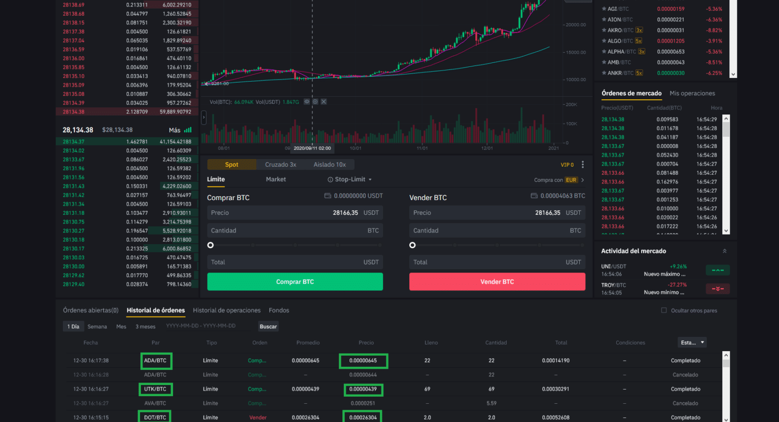Image resolution: width=779 pixels, height=422 pixels.
Task: Expand Compra con EUR chevron
Action: (582, 180)
